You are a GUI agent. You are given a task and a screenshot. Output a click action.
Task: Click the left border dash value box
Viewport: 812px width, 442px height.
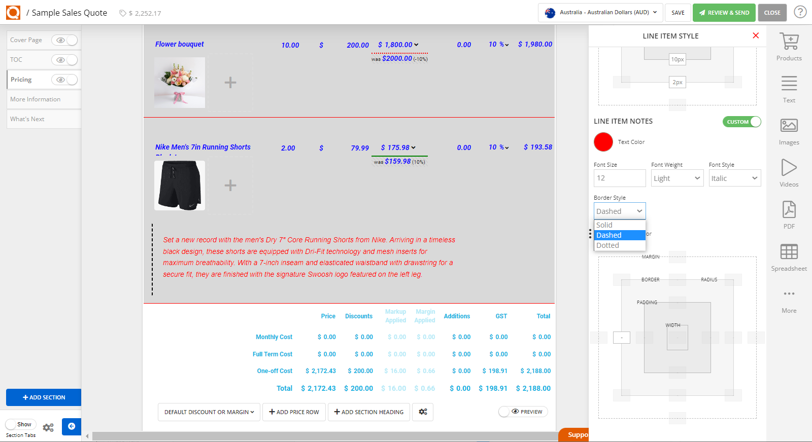[x=622, y=338]
